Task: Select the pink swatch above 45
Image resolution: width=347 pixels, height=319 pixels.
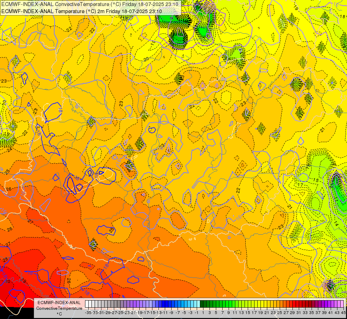Action: (x=342, y=304)
